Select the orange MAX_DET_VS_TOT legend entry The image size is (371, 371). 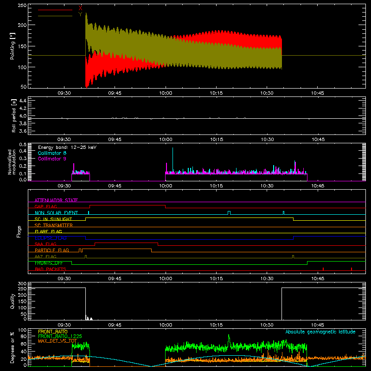tap(58, 341)
